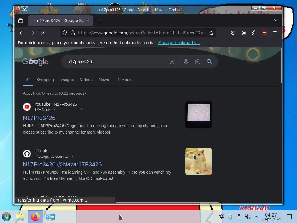Viewport: 297px width, 223px height.
Task: Click the site padlock security icon
Action: pyautogui.click(x=73, y=33)
